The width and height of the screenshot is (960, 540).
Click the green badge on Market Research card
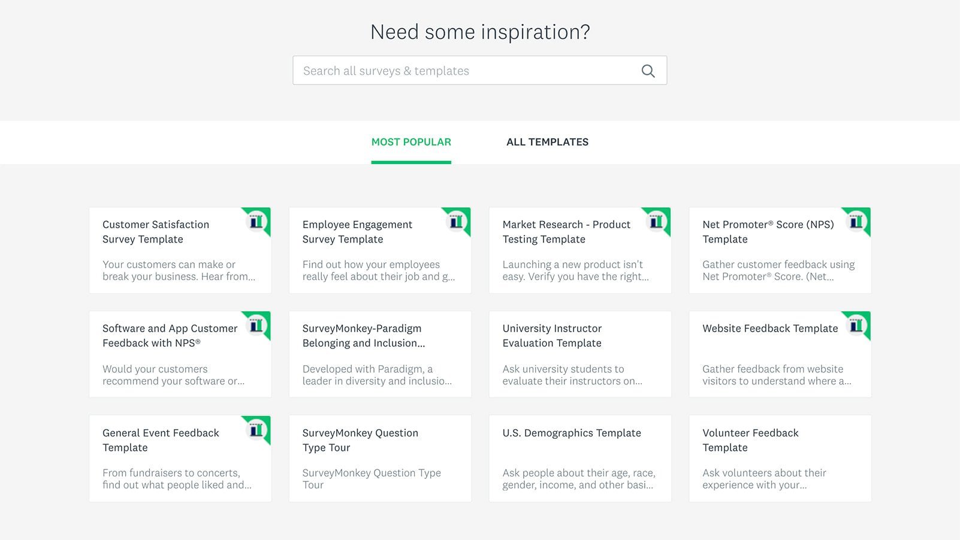pos(656,222)
